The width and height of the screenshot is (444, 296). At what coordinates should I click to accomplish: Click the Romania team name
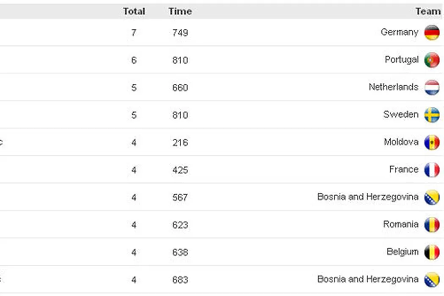400,224
